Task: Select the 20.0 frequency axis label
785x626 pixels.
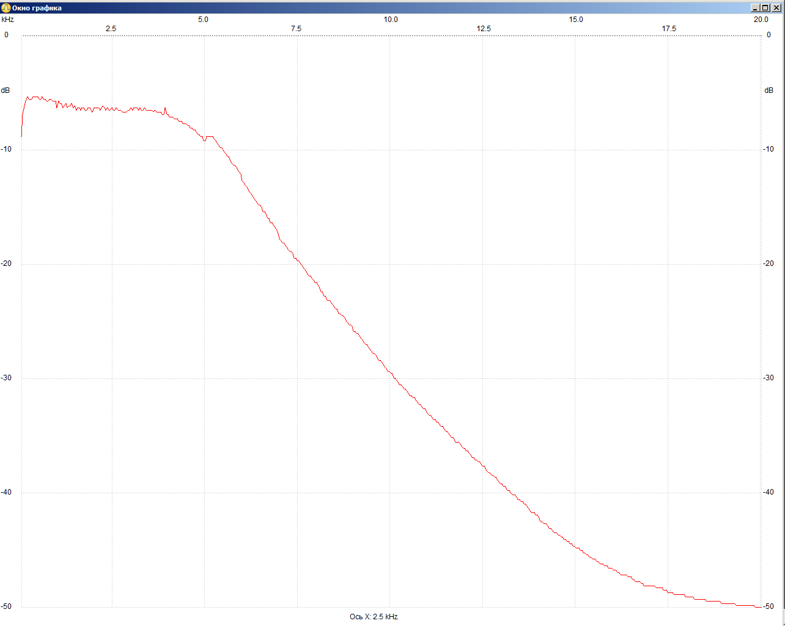Action: (x=761, y=20)
